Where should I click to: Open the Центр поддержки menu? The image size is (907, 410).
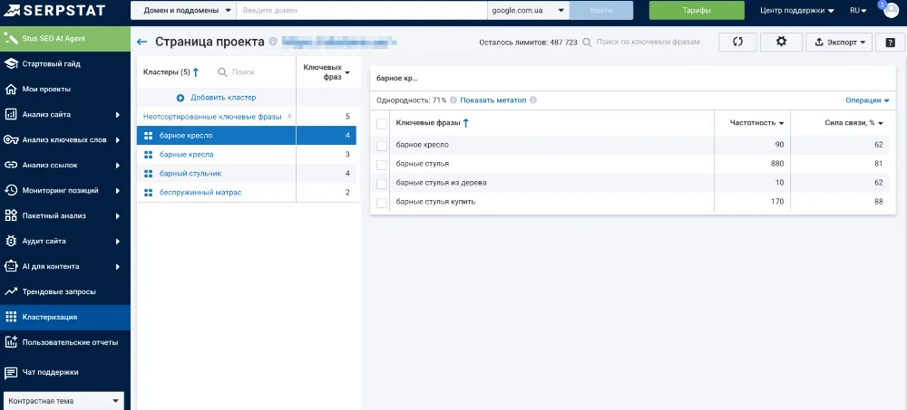[x=796, y=10]
